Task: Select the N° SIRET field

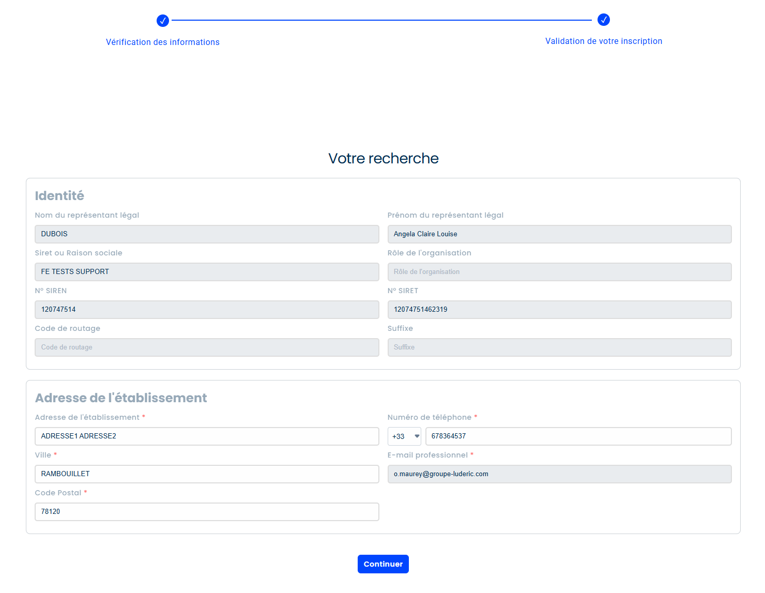Action: [560, 310]
